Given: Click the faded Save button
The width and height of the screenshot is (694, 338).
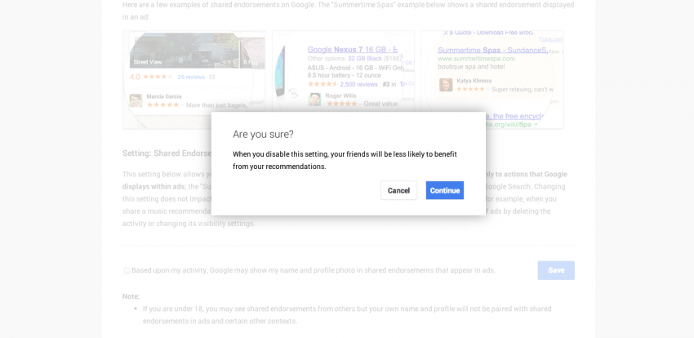Looking at the screenshot, I should pyautogui.click(x=556, y=270).
